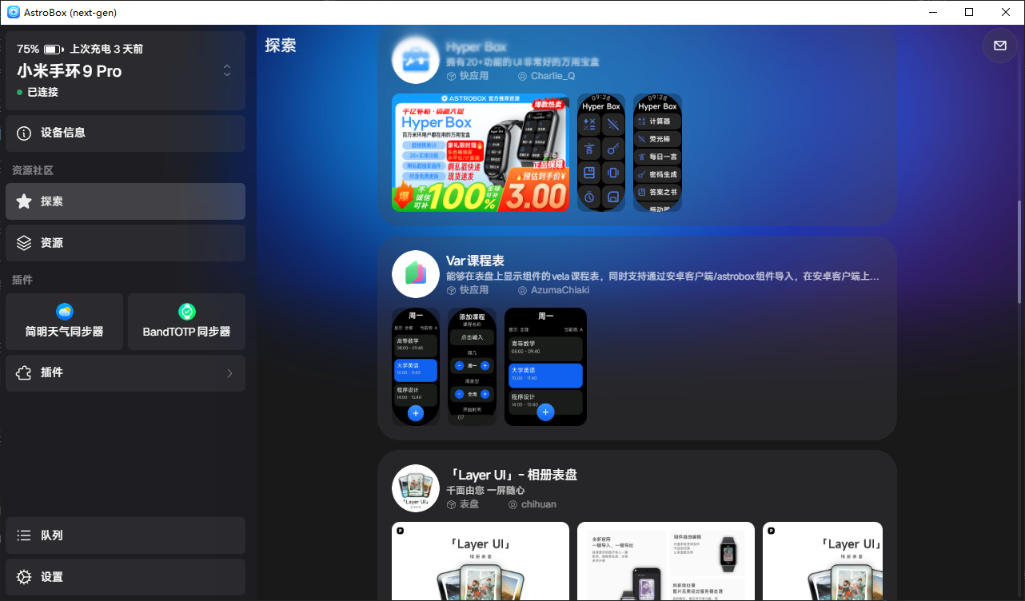
Task: Click the 上次充电 3 天前 text
Action: [x=106, y=49]
